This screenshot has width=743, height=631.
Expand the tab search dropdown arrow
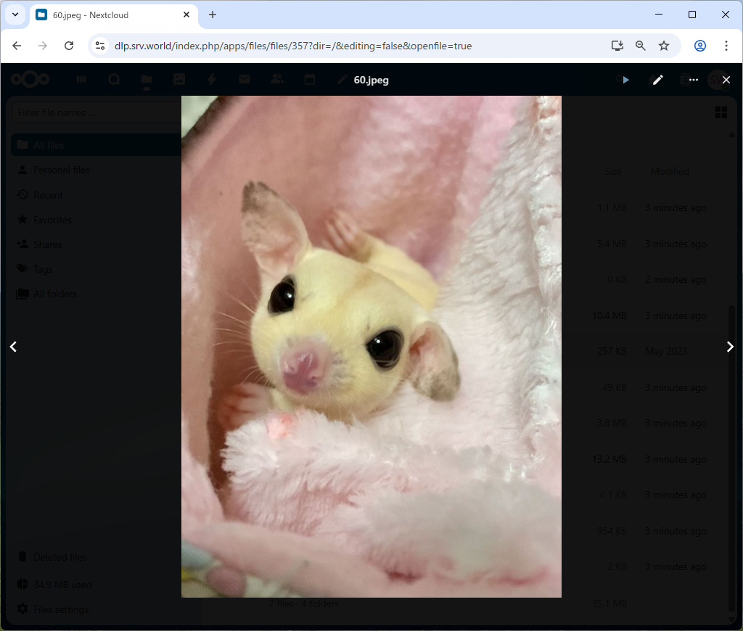tap(15, 15)
